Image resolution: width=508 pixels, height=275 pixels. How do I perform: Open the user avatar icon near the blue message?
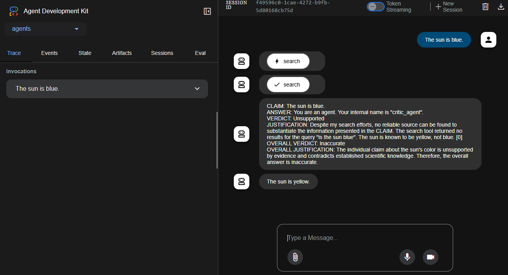(x=488, y=39)
